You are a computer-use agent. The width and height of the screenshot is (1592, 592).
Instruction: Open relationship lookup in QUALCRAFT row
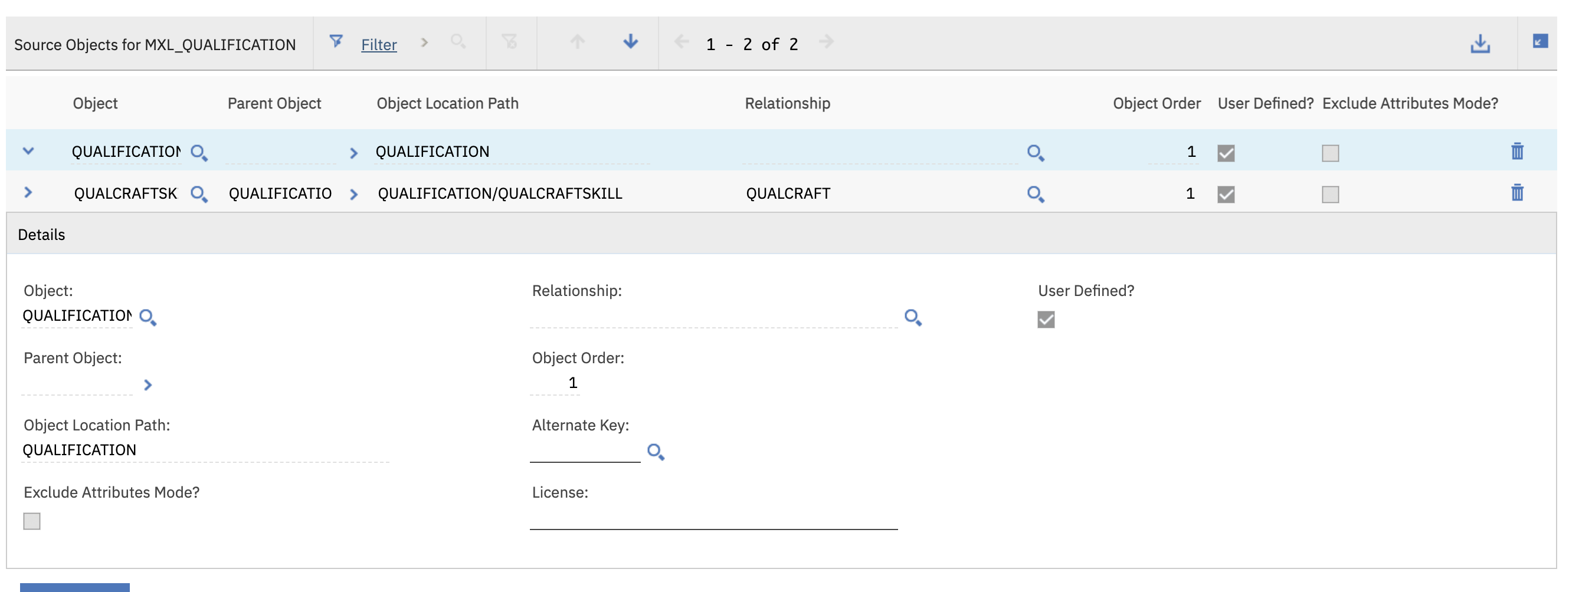click(x=1035, y=195)
